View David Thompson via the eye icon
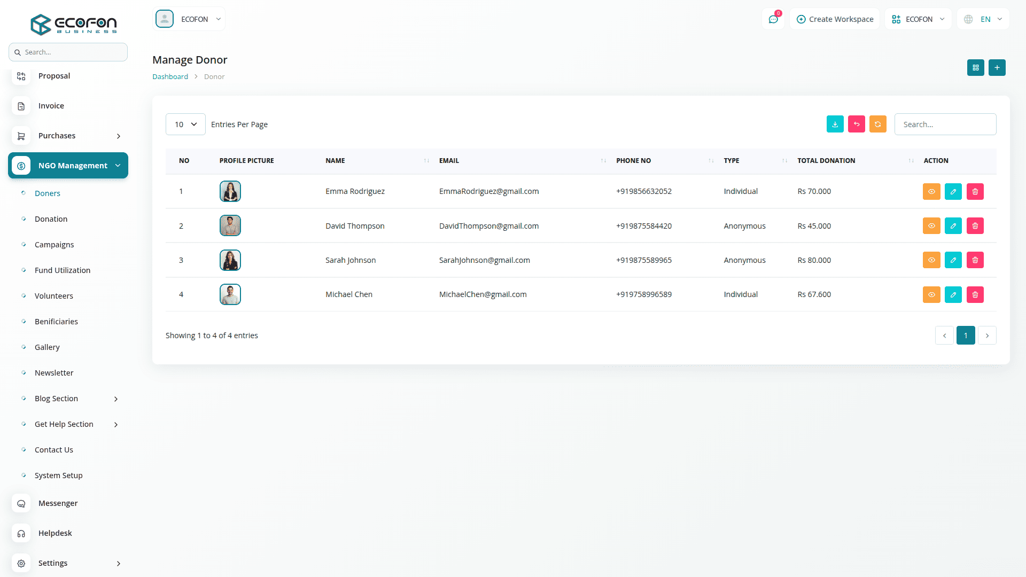1026x577 pixels. click(x=931, y=226)
